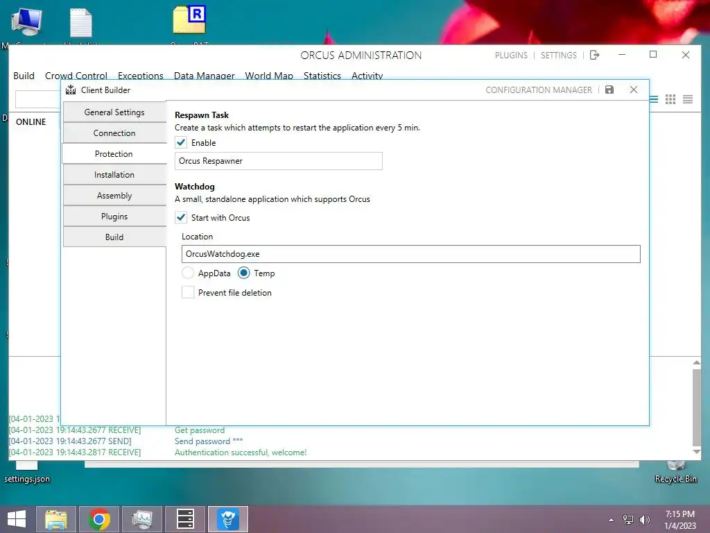
Task: Select the My Computer desktop icon
Action: (27, 22)
